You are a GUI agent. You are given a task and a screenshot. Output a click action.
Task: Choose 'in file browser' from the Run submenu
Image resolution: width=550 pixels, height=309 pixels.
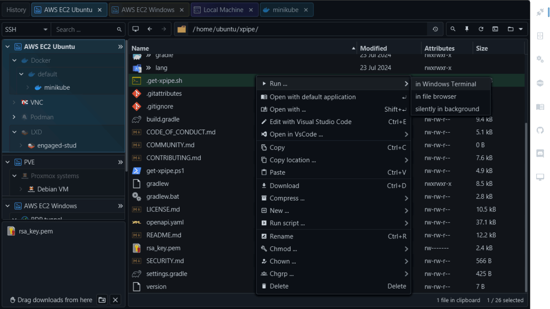click(451, 97)
